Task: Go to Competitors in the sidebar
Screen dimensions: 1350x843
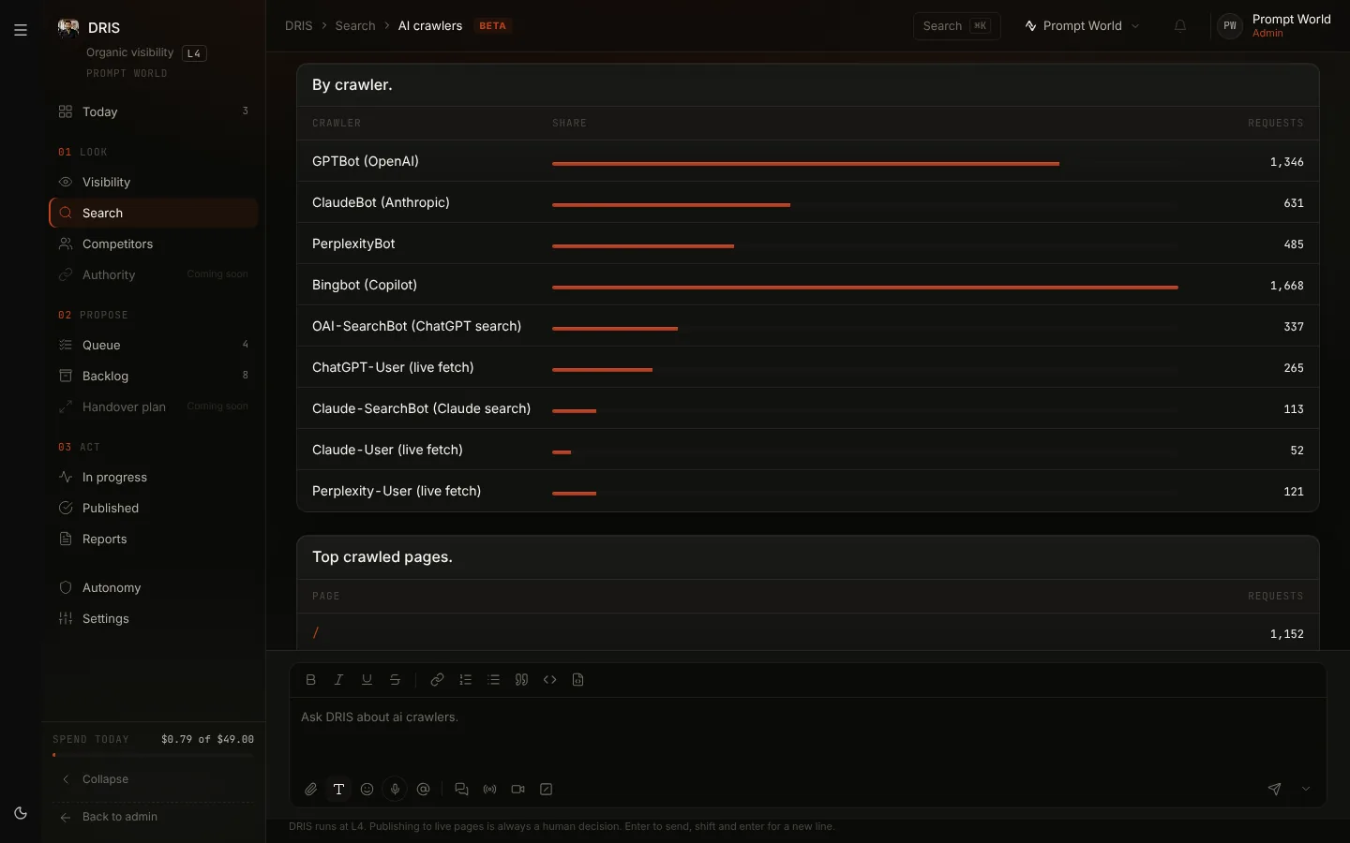Action: tap(154, 244)
